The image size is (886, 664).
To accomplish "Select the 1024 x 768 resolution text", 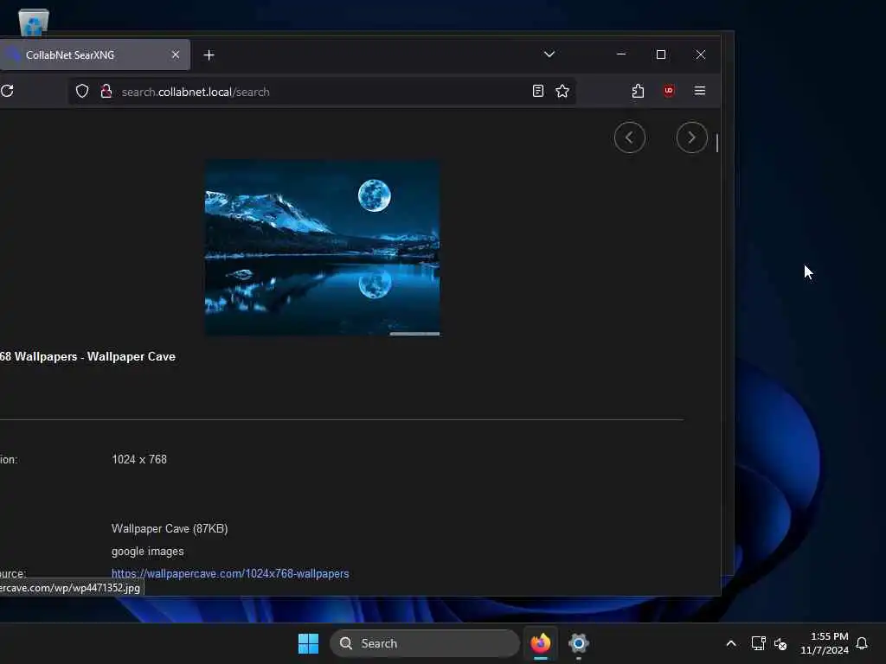I will coord(139,460).
